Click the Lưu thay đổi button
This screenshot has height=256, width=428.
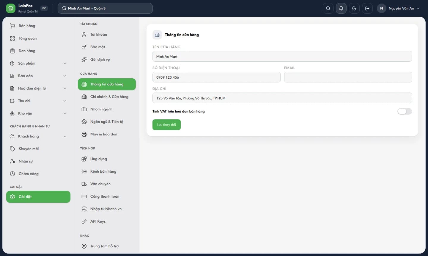click(x=166, y=125)
